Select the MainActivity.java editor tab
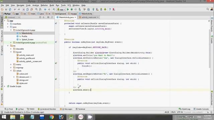The width and height of the screenshot is (214, 120). tap(66, 17)
